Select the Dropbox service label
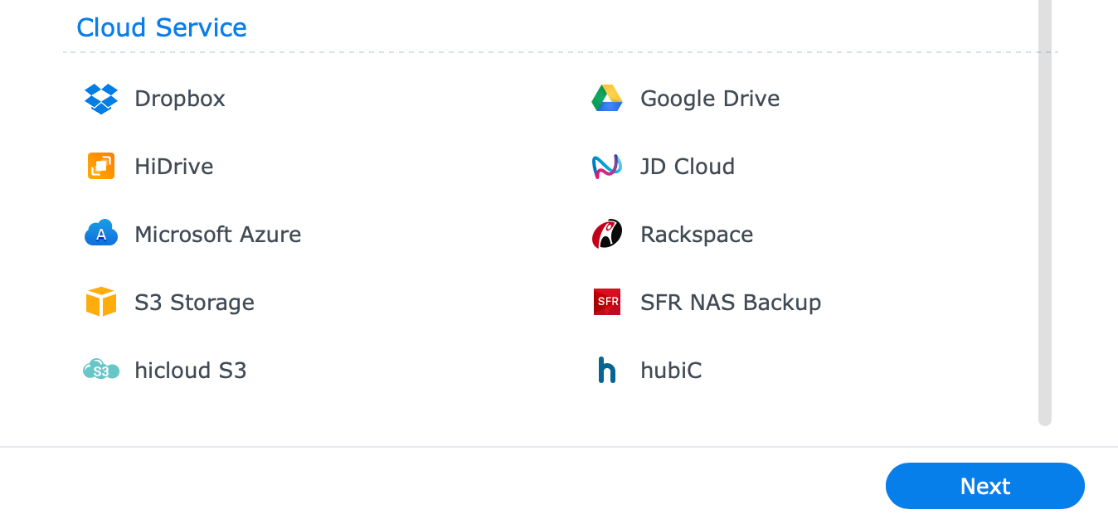Image resolution: width=1118 pixels, height=524 pixels. (x=180, y=99)
